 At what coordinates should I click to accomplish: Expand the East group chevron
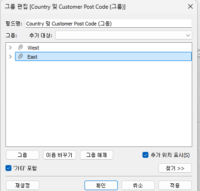pyautogui.click(x=11, y=56)
